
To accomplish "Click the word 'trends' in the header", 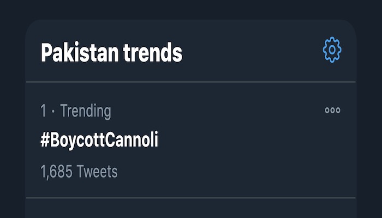I will coord(153,52).
